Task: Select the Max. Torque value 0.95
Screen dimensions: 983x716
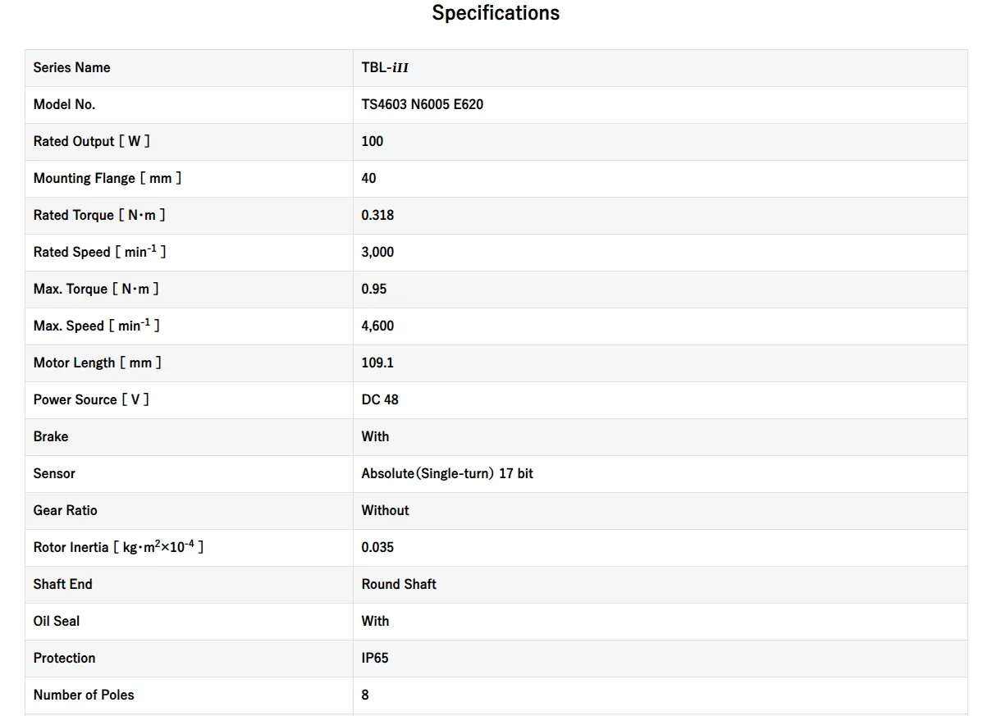Action: tap(374, 289)
